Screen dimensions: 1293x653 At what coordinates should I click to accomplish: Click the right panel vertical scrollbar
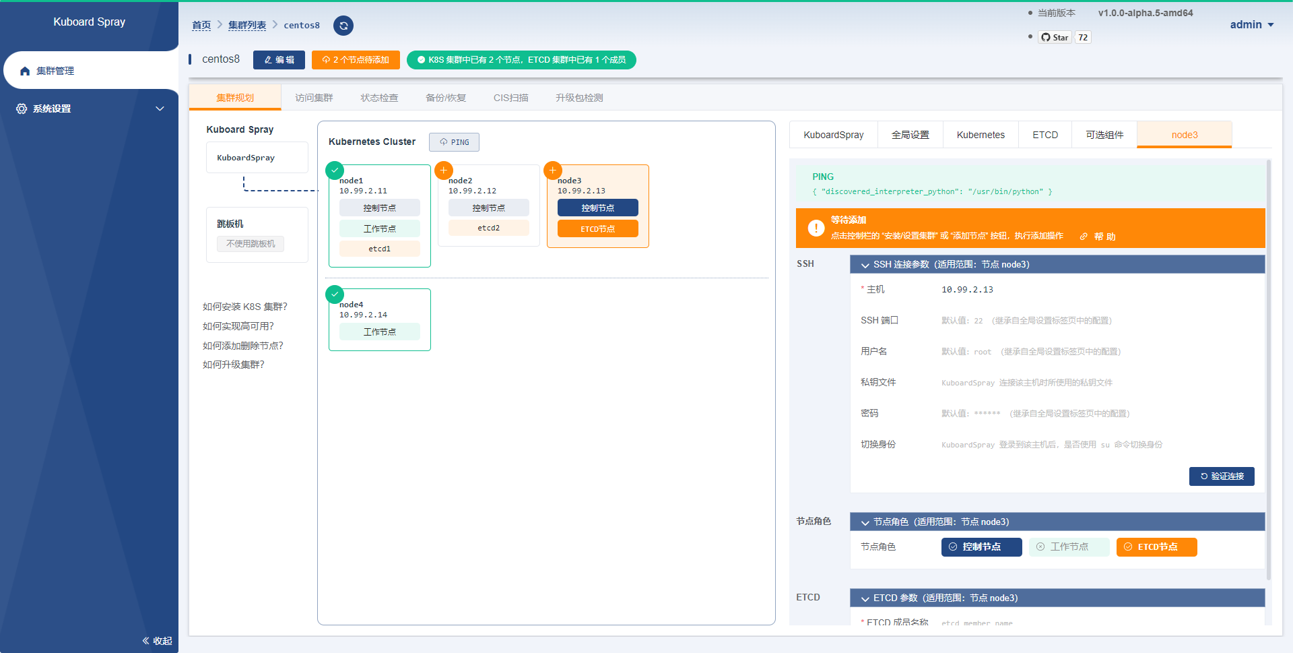click(1269, 369)
